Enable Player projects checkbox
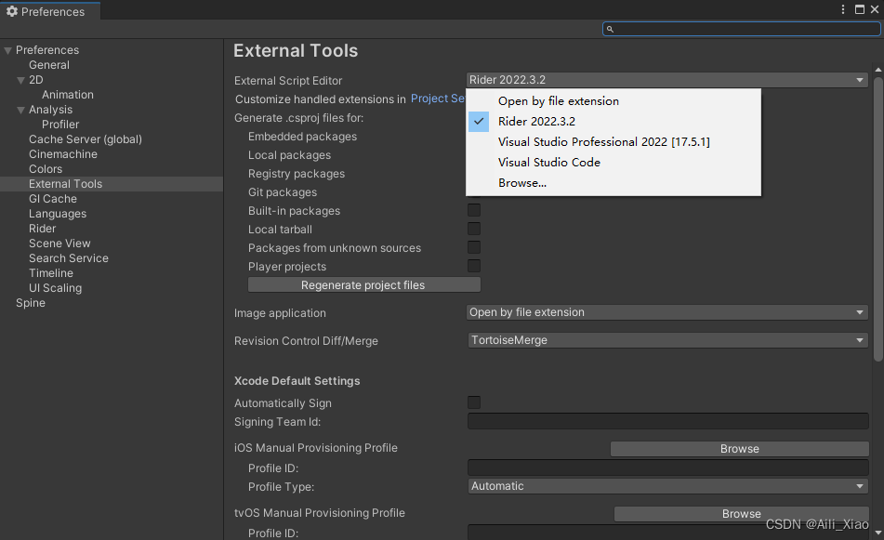Image resolution: width=884 pixels, height=540 pixels. tap(474, 266)
